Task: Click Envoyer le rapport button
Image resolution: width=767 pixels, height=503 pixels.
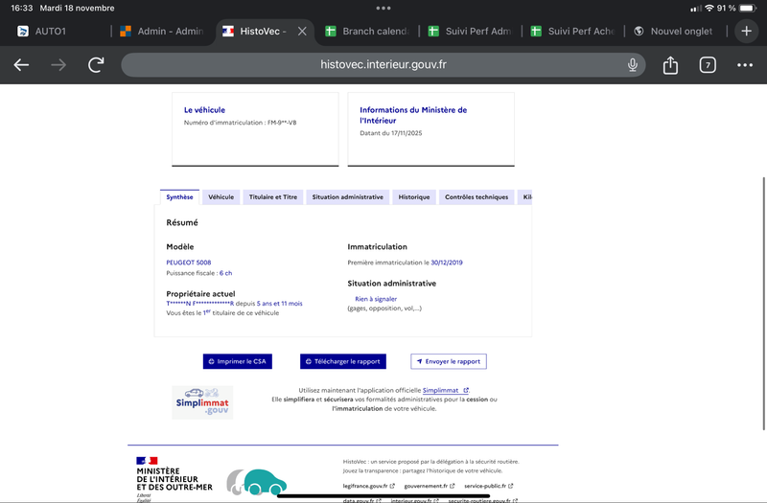Action: (x=449, y=361)
